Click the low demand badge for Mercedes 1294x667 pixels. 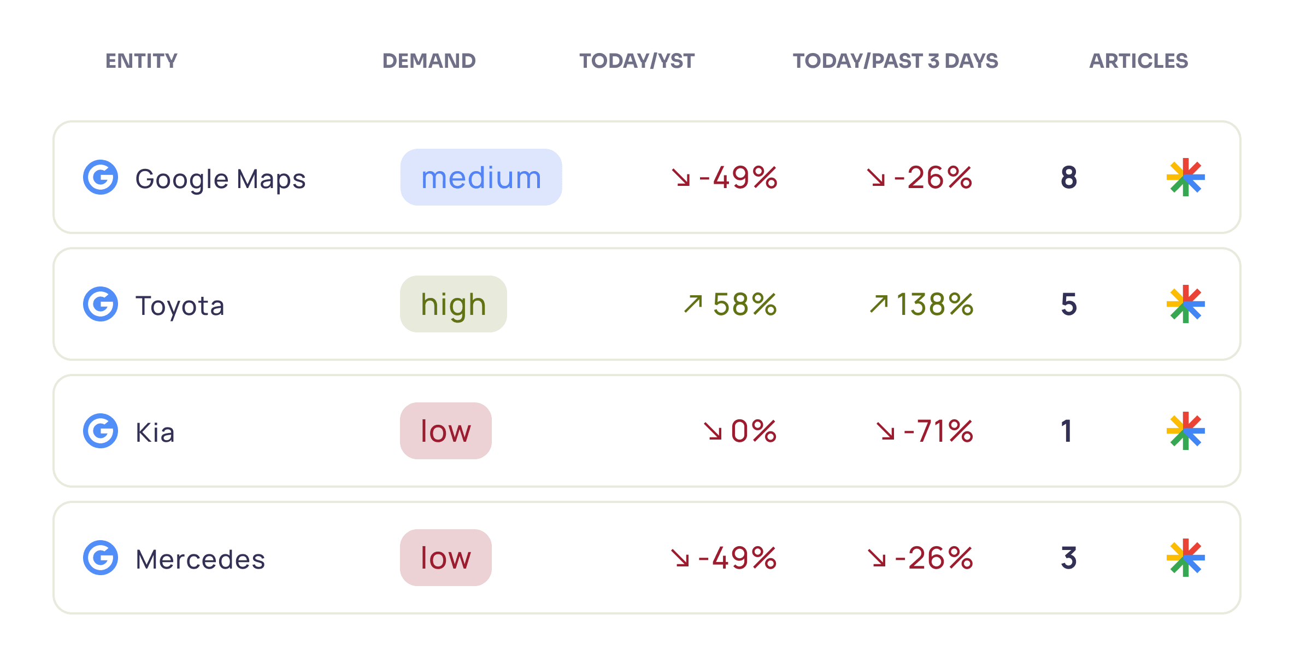(446, 558)
